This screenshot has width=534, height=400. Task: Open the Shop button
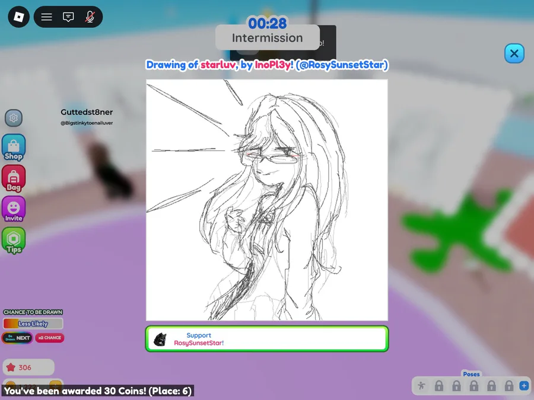(x=14, y=148)
